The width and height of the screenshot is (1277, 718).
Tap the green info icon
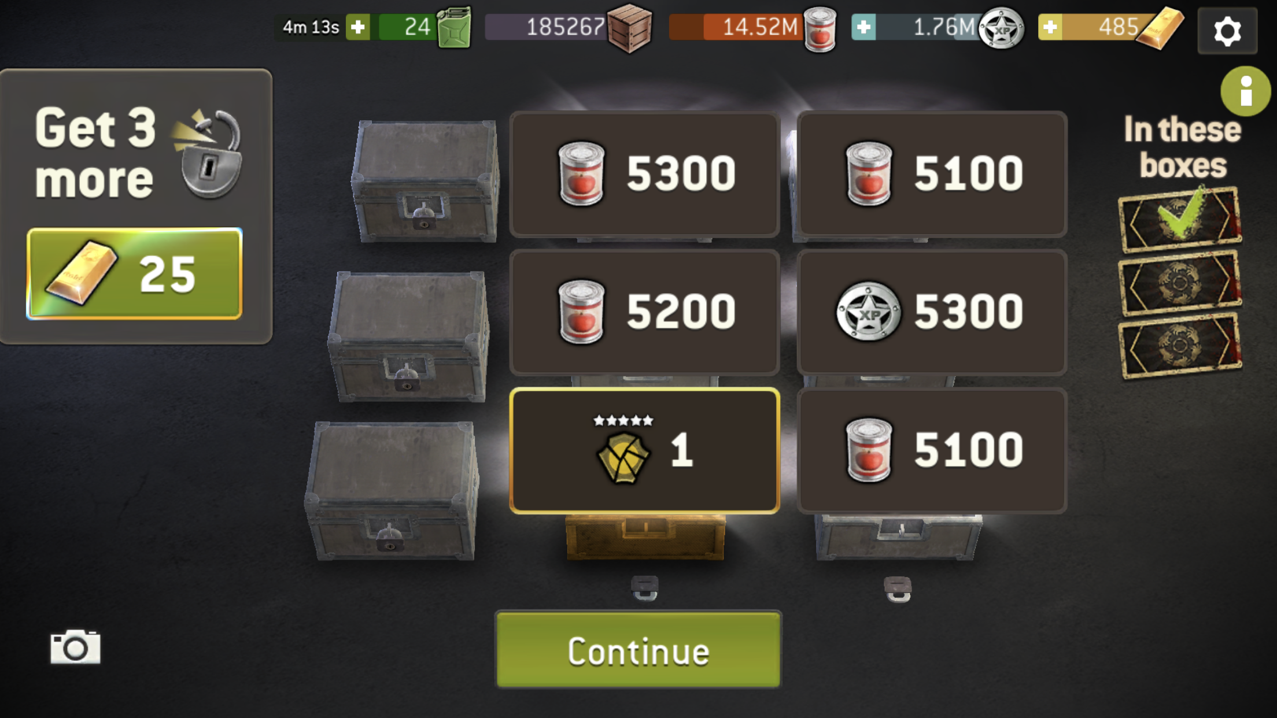[1245, 91]
